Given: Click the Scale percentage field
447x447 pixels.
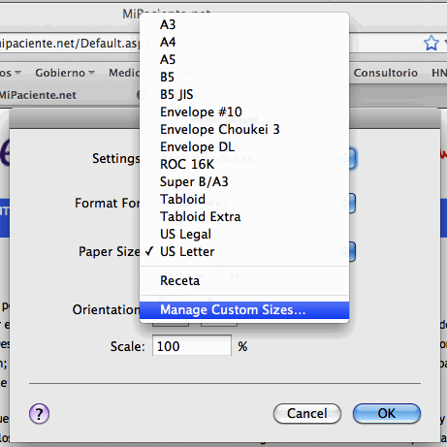Looking at the screenshot, I should [x=192, y=345].
